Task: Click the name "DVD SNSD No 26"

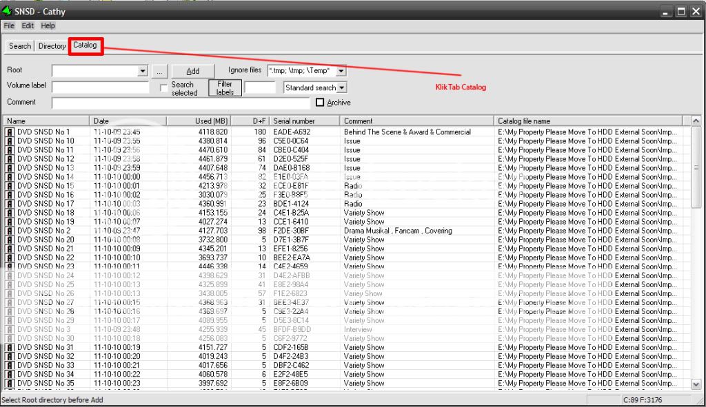Action: [46, 293]
